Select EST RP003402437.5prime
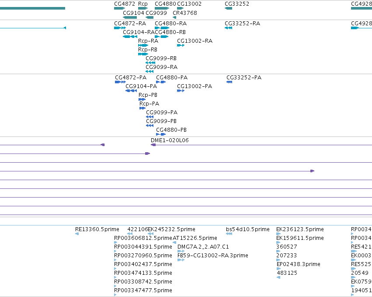 pyautogui.click(x=115, y=269)
